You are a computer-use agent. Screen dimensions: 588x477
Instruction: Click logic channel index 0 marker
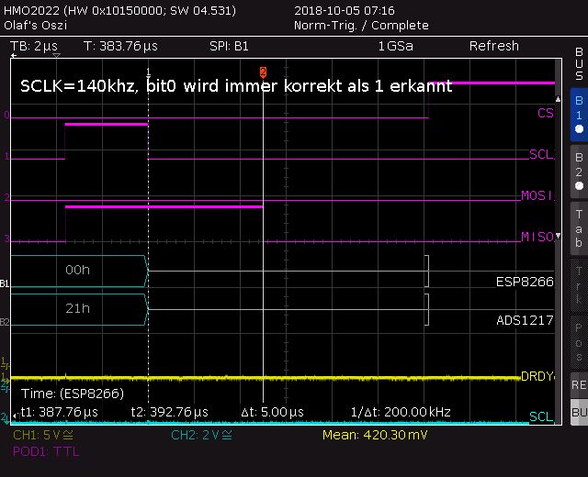[x=6, y=115]
